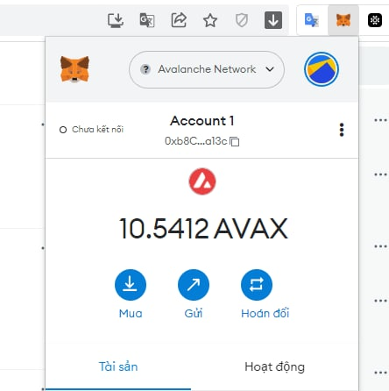Open the Avalanche Network selector dropdown
This screenshot has height=391, width=389.
pos(207,69)
